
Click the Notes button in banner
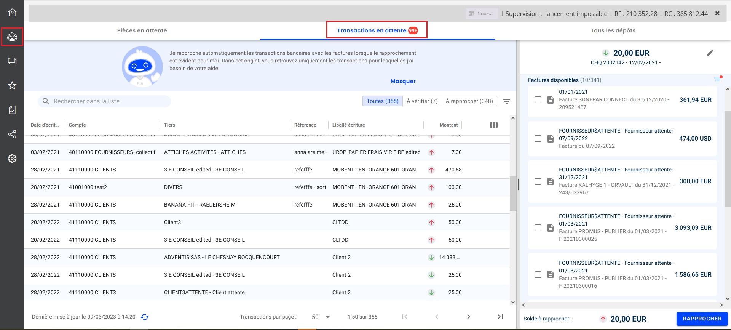[x=482, y=13]
